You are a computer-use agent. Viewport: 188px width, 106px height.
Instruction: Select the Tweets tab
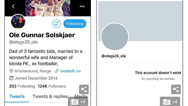tap(17, 97)
